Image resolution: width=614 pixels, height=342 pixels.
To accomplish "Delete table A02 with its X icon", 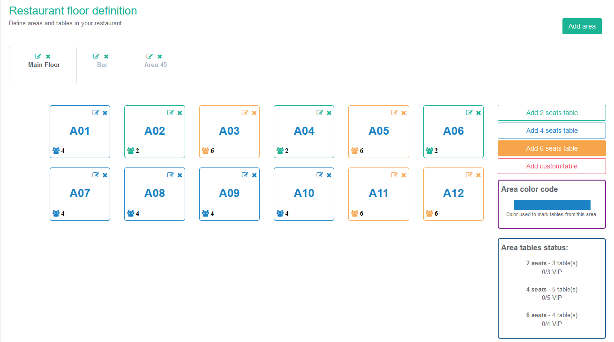I will (x=180, y=113).
